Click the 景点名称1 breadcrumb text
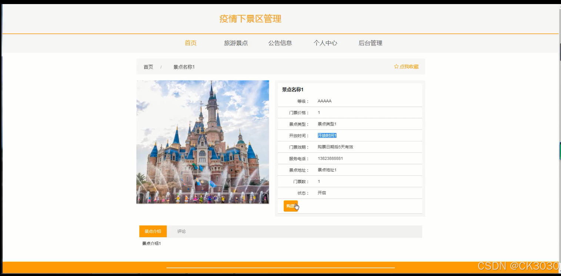This screenshot has height=276, width=561. [x=184, y=67]
